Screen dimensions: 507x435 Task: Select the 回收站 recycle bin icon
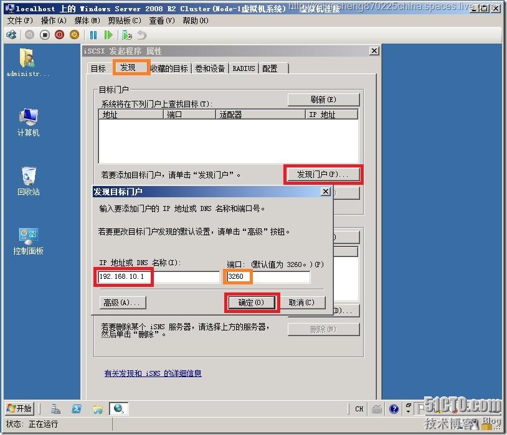pyautogui.click(x=29, y=181)
